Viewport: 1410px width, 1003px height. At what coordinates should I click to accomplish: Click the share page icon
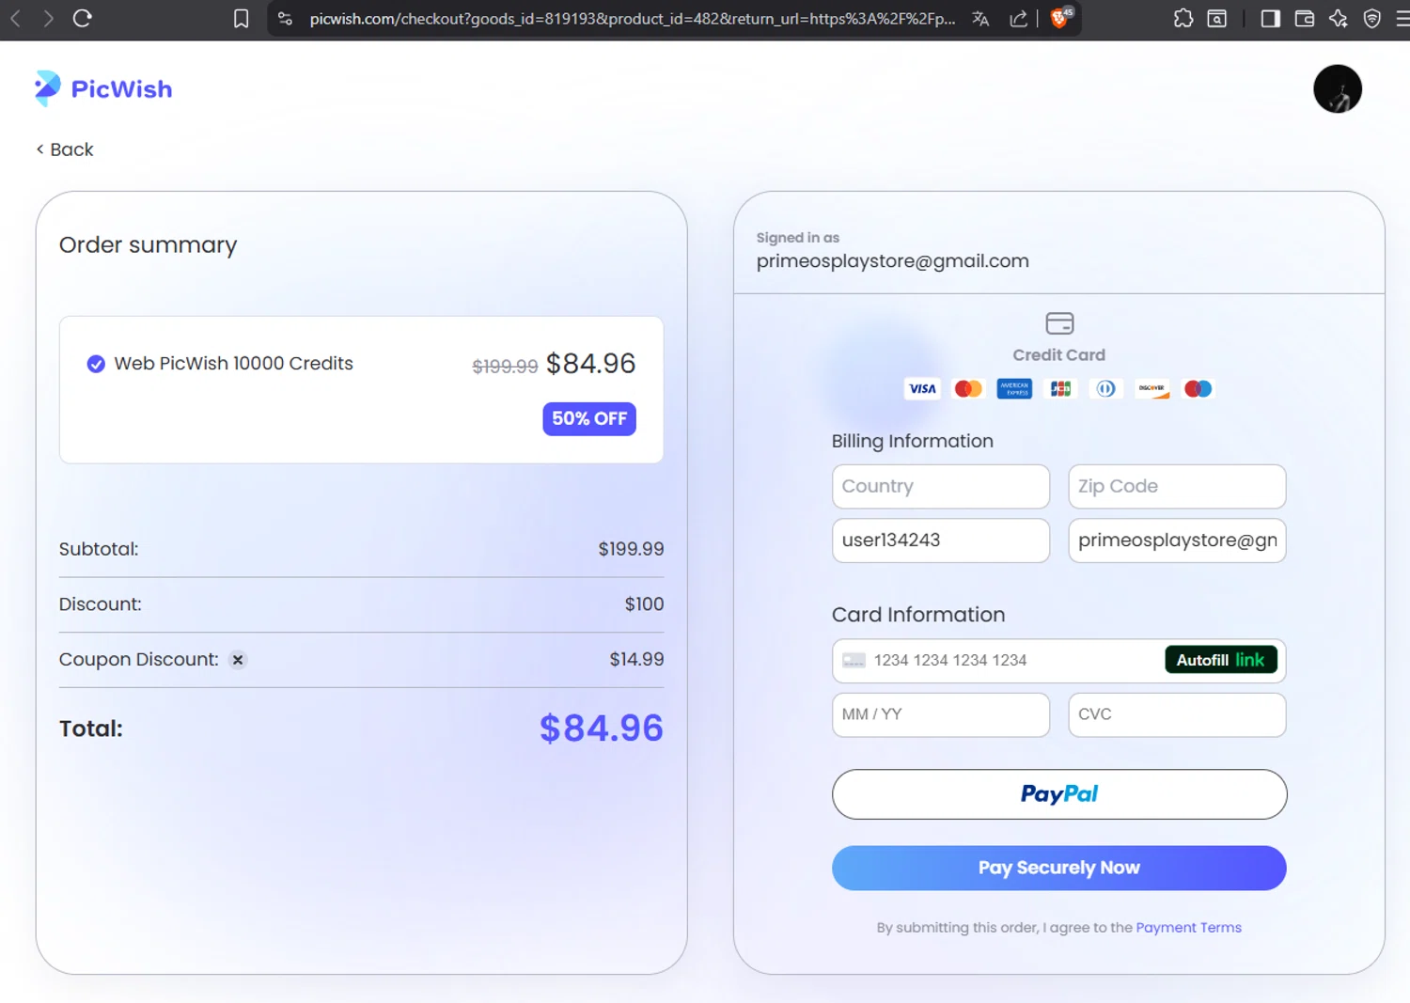pyautogui.click(x=1018, y=19)
